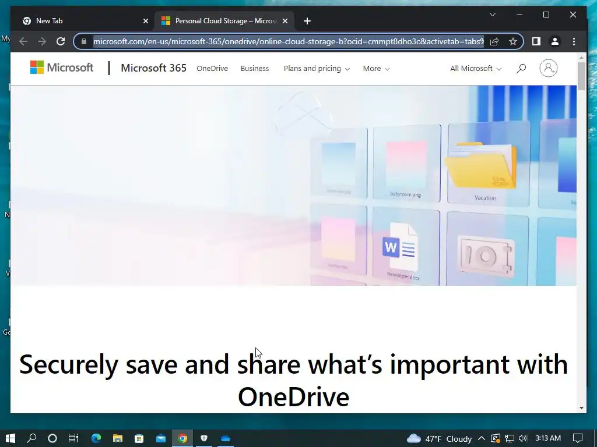Image resolution: width=597 pixels, height=447 pixels.
Task: Sign in using the account avatar icon
Action: (x=548, y=69)
